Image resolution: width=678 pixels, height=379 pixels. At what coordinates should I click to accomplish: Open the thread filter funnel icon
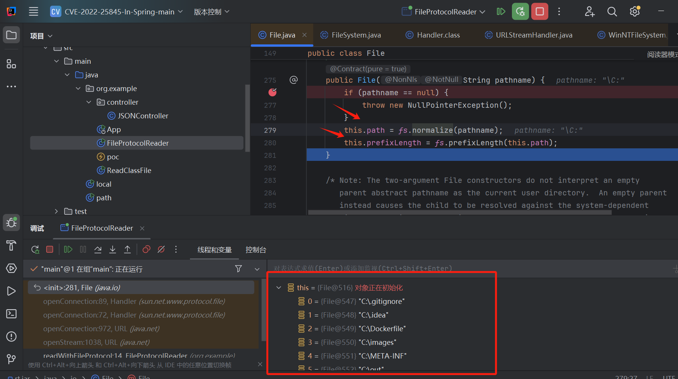pyautogui.click(x=239, y=269)
